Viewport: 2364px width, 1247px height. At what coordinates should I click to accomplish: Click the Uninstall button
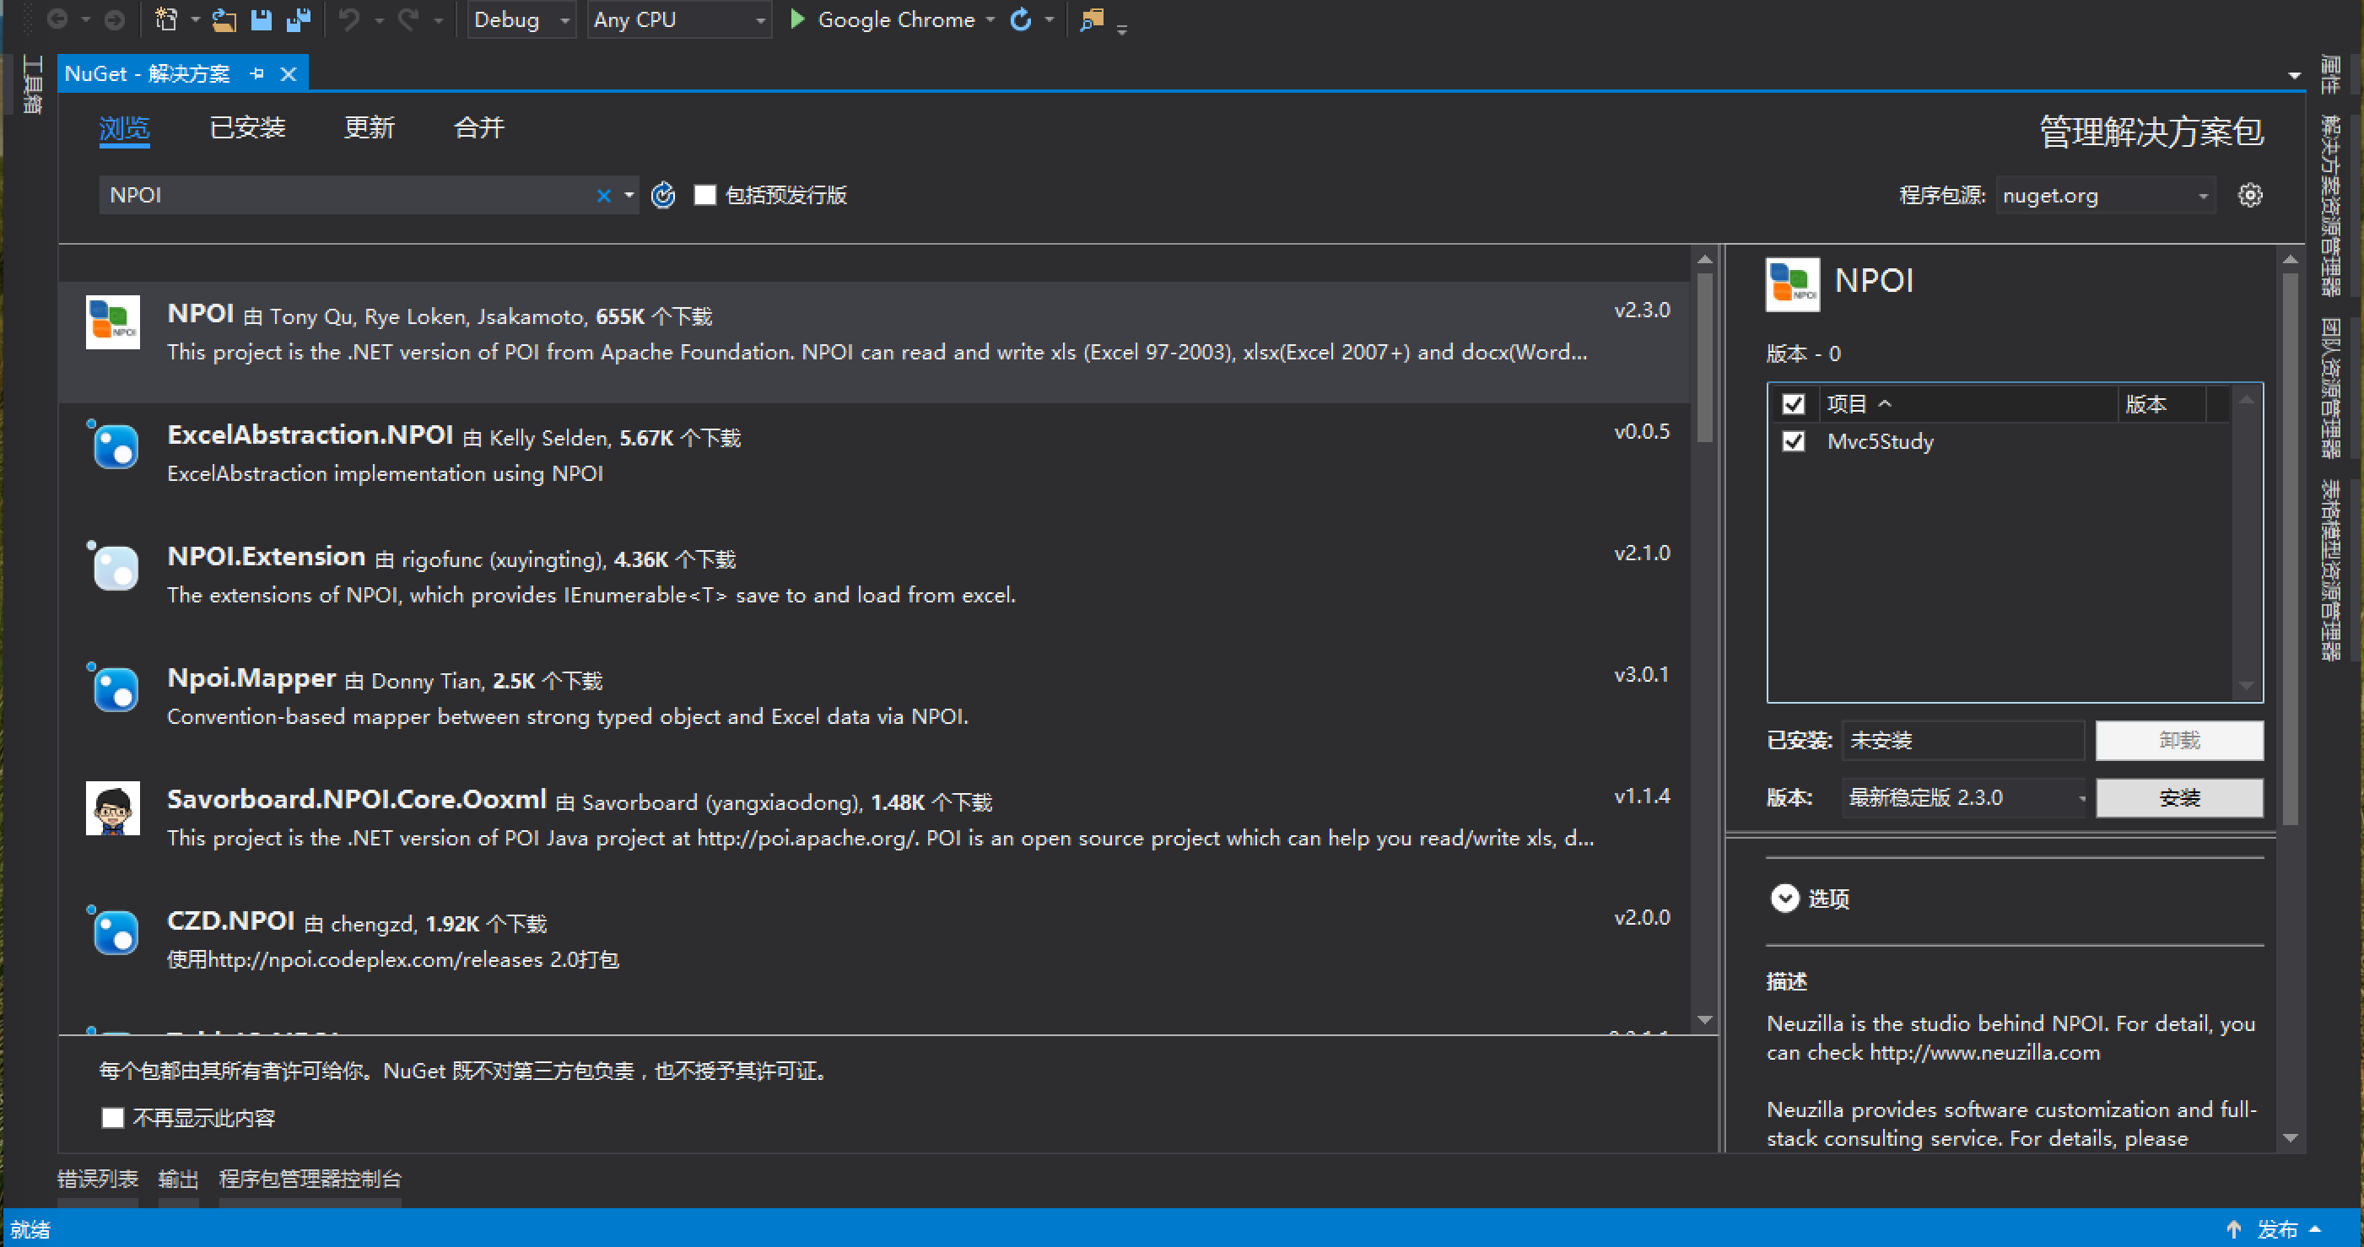[x=2179, y=741]
